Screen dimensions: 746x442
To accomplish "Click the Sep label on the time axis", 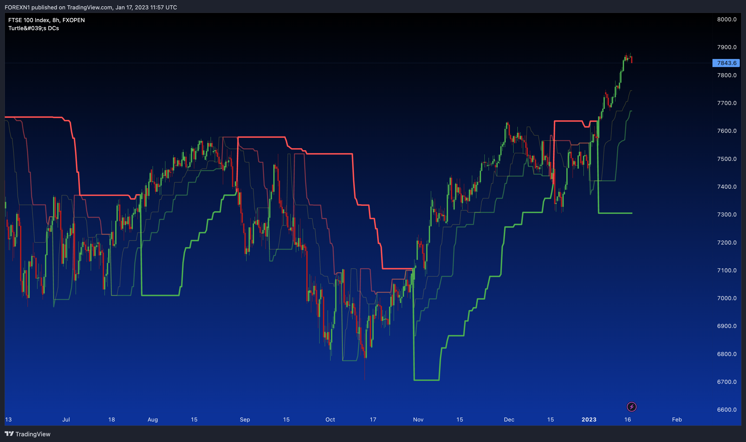I will pyautogui.click(x=245, y=419).
